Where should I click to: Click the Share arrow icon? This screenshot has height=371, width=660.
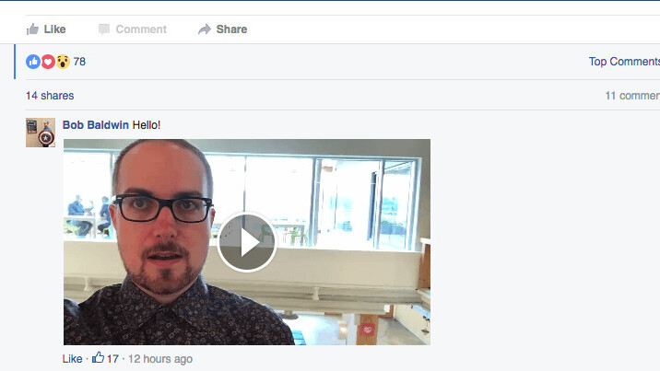click(x=205, y=29)
